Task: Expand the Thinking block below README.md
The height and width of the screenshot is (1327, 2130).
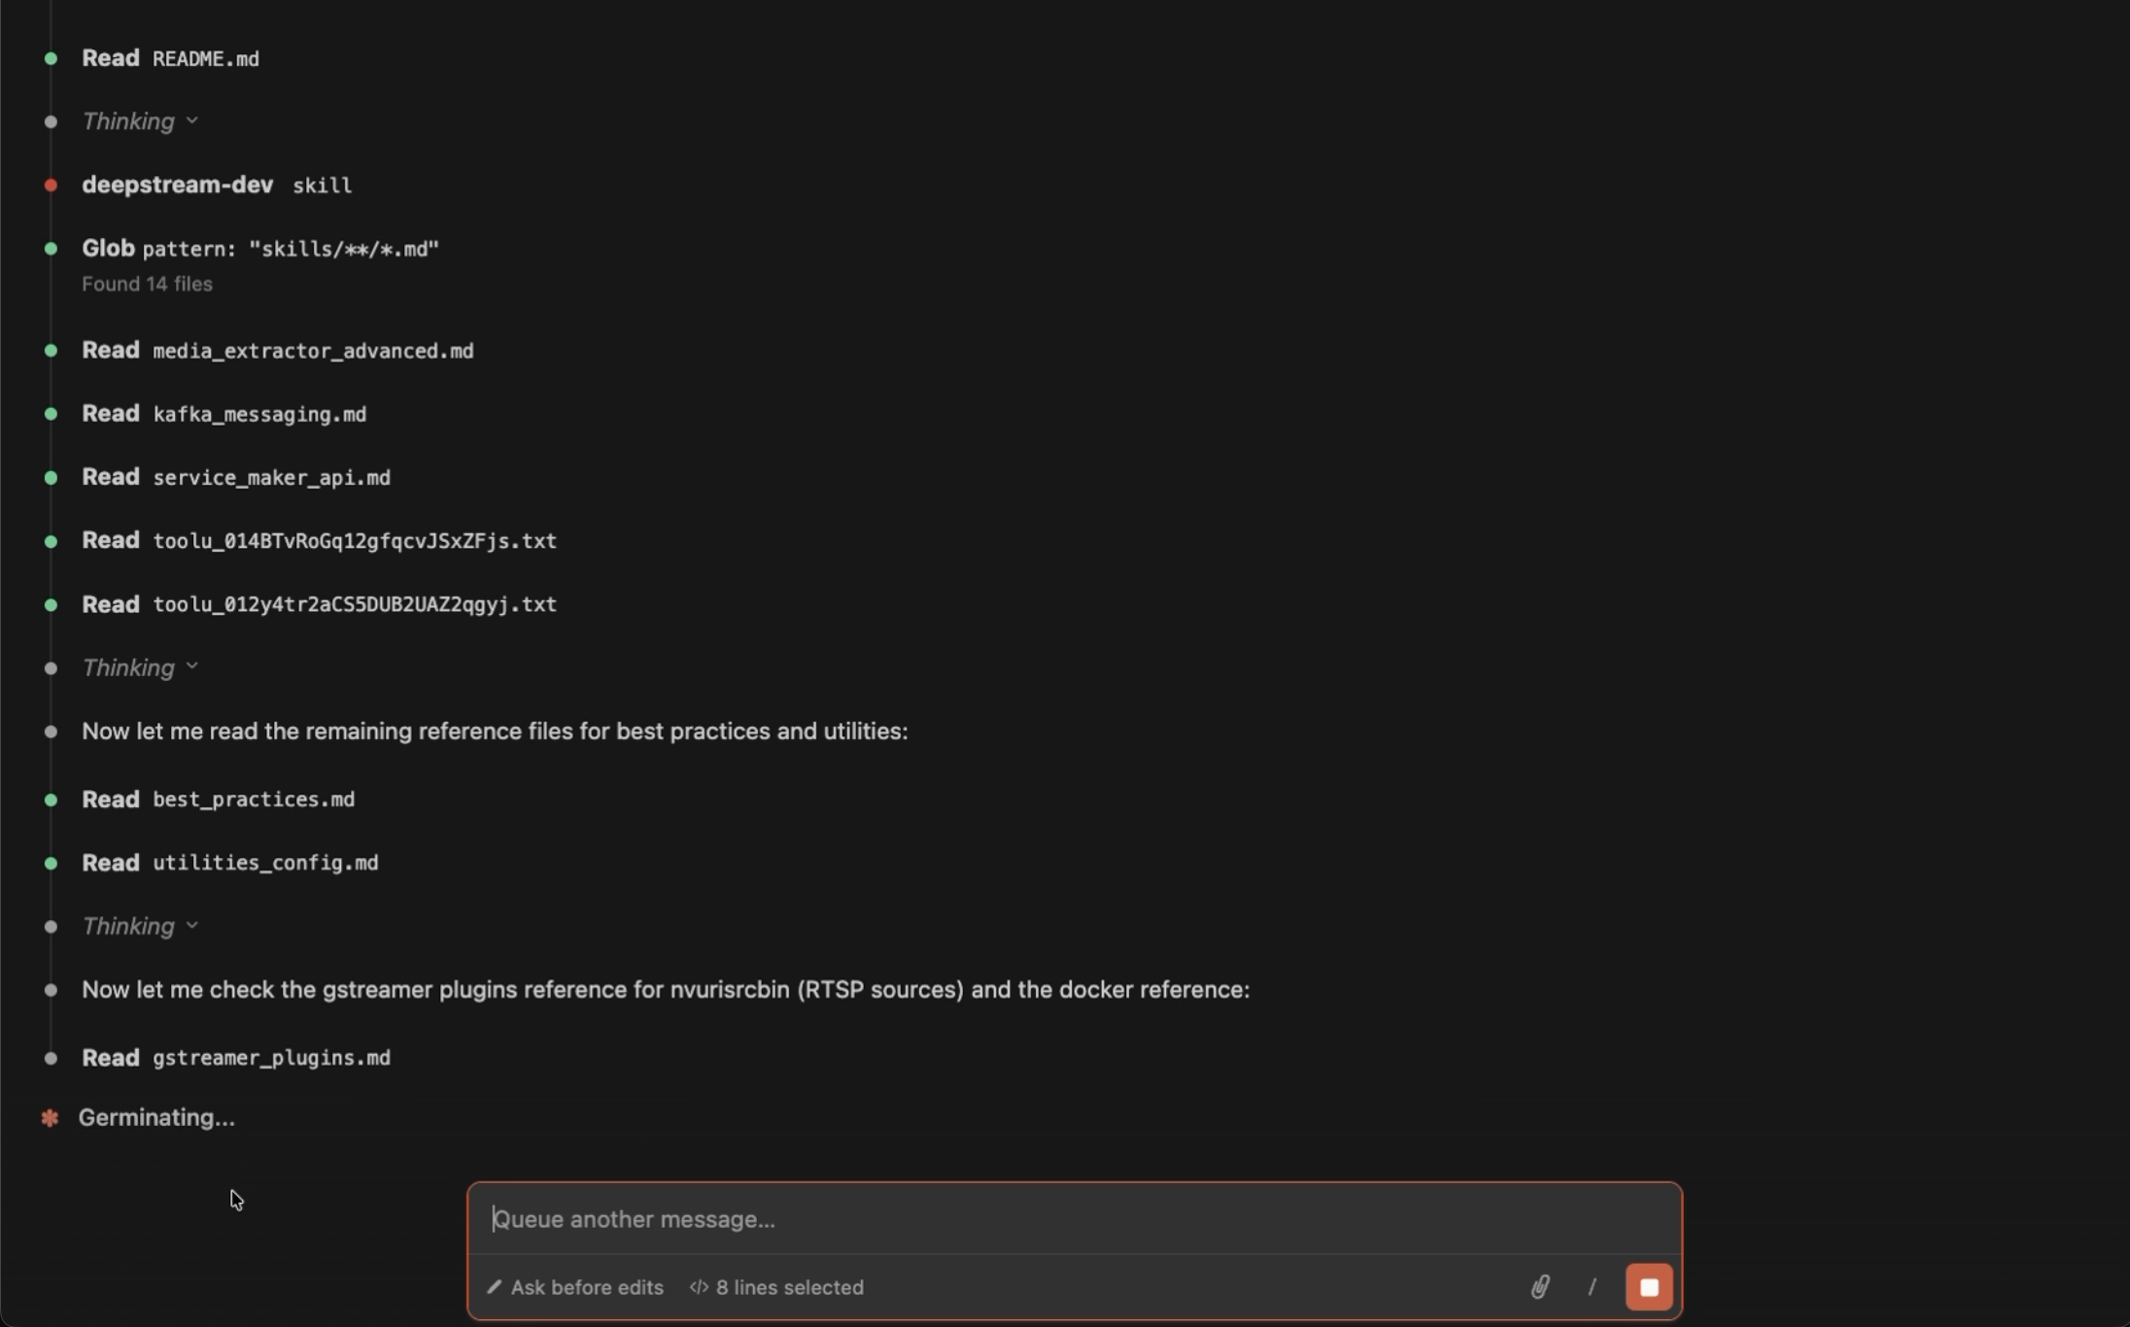Action: (x=139, y=121)
